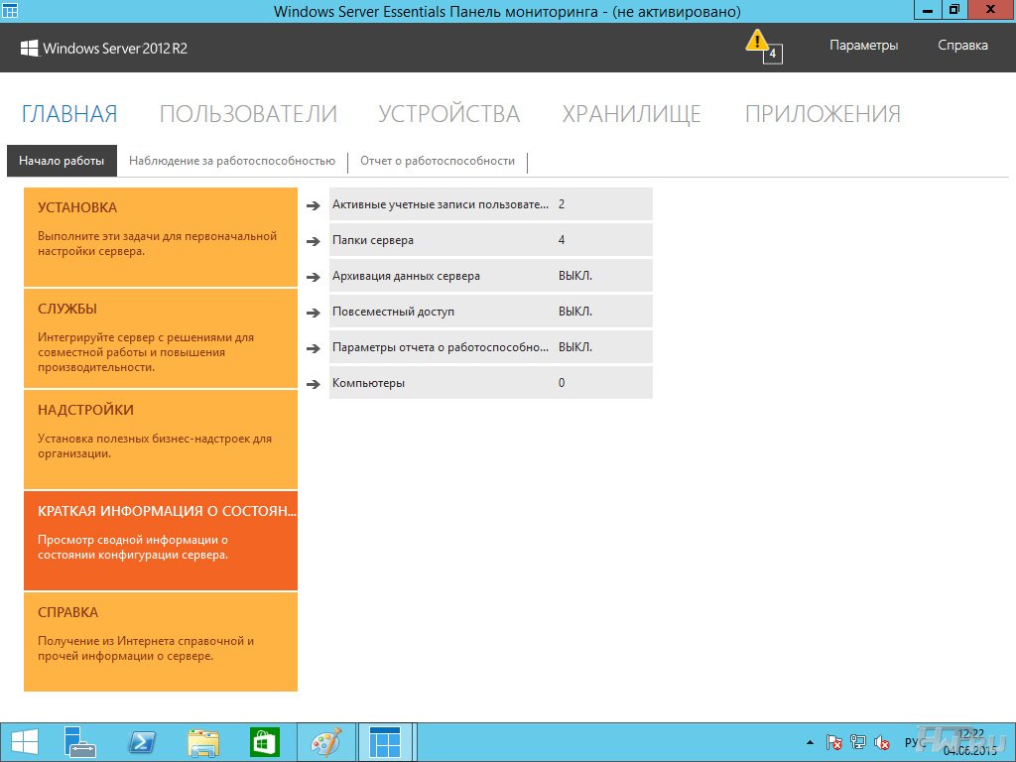
Task: Click arrow next to Архивация данных сервера
Action: pyautogui.click(x=313, y=277)
